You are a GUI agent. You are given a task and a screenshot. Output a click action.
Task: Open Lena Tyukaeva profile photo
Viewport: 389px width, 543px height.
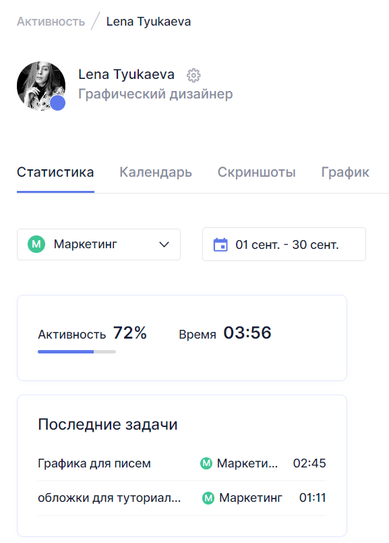(41, 86)
